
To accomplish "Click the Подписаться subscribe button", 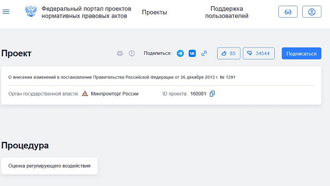I will (x=301, y=53).
